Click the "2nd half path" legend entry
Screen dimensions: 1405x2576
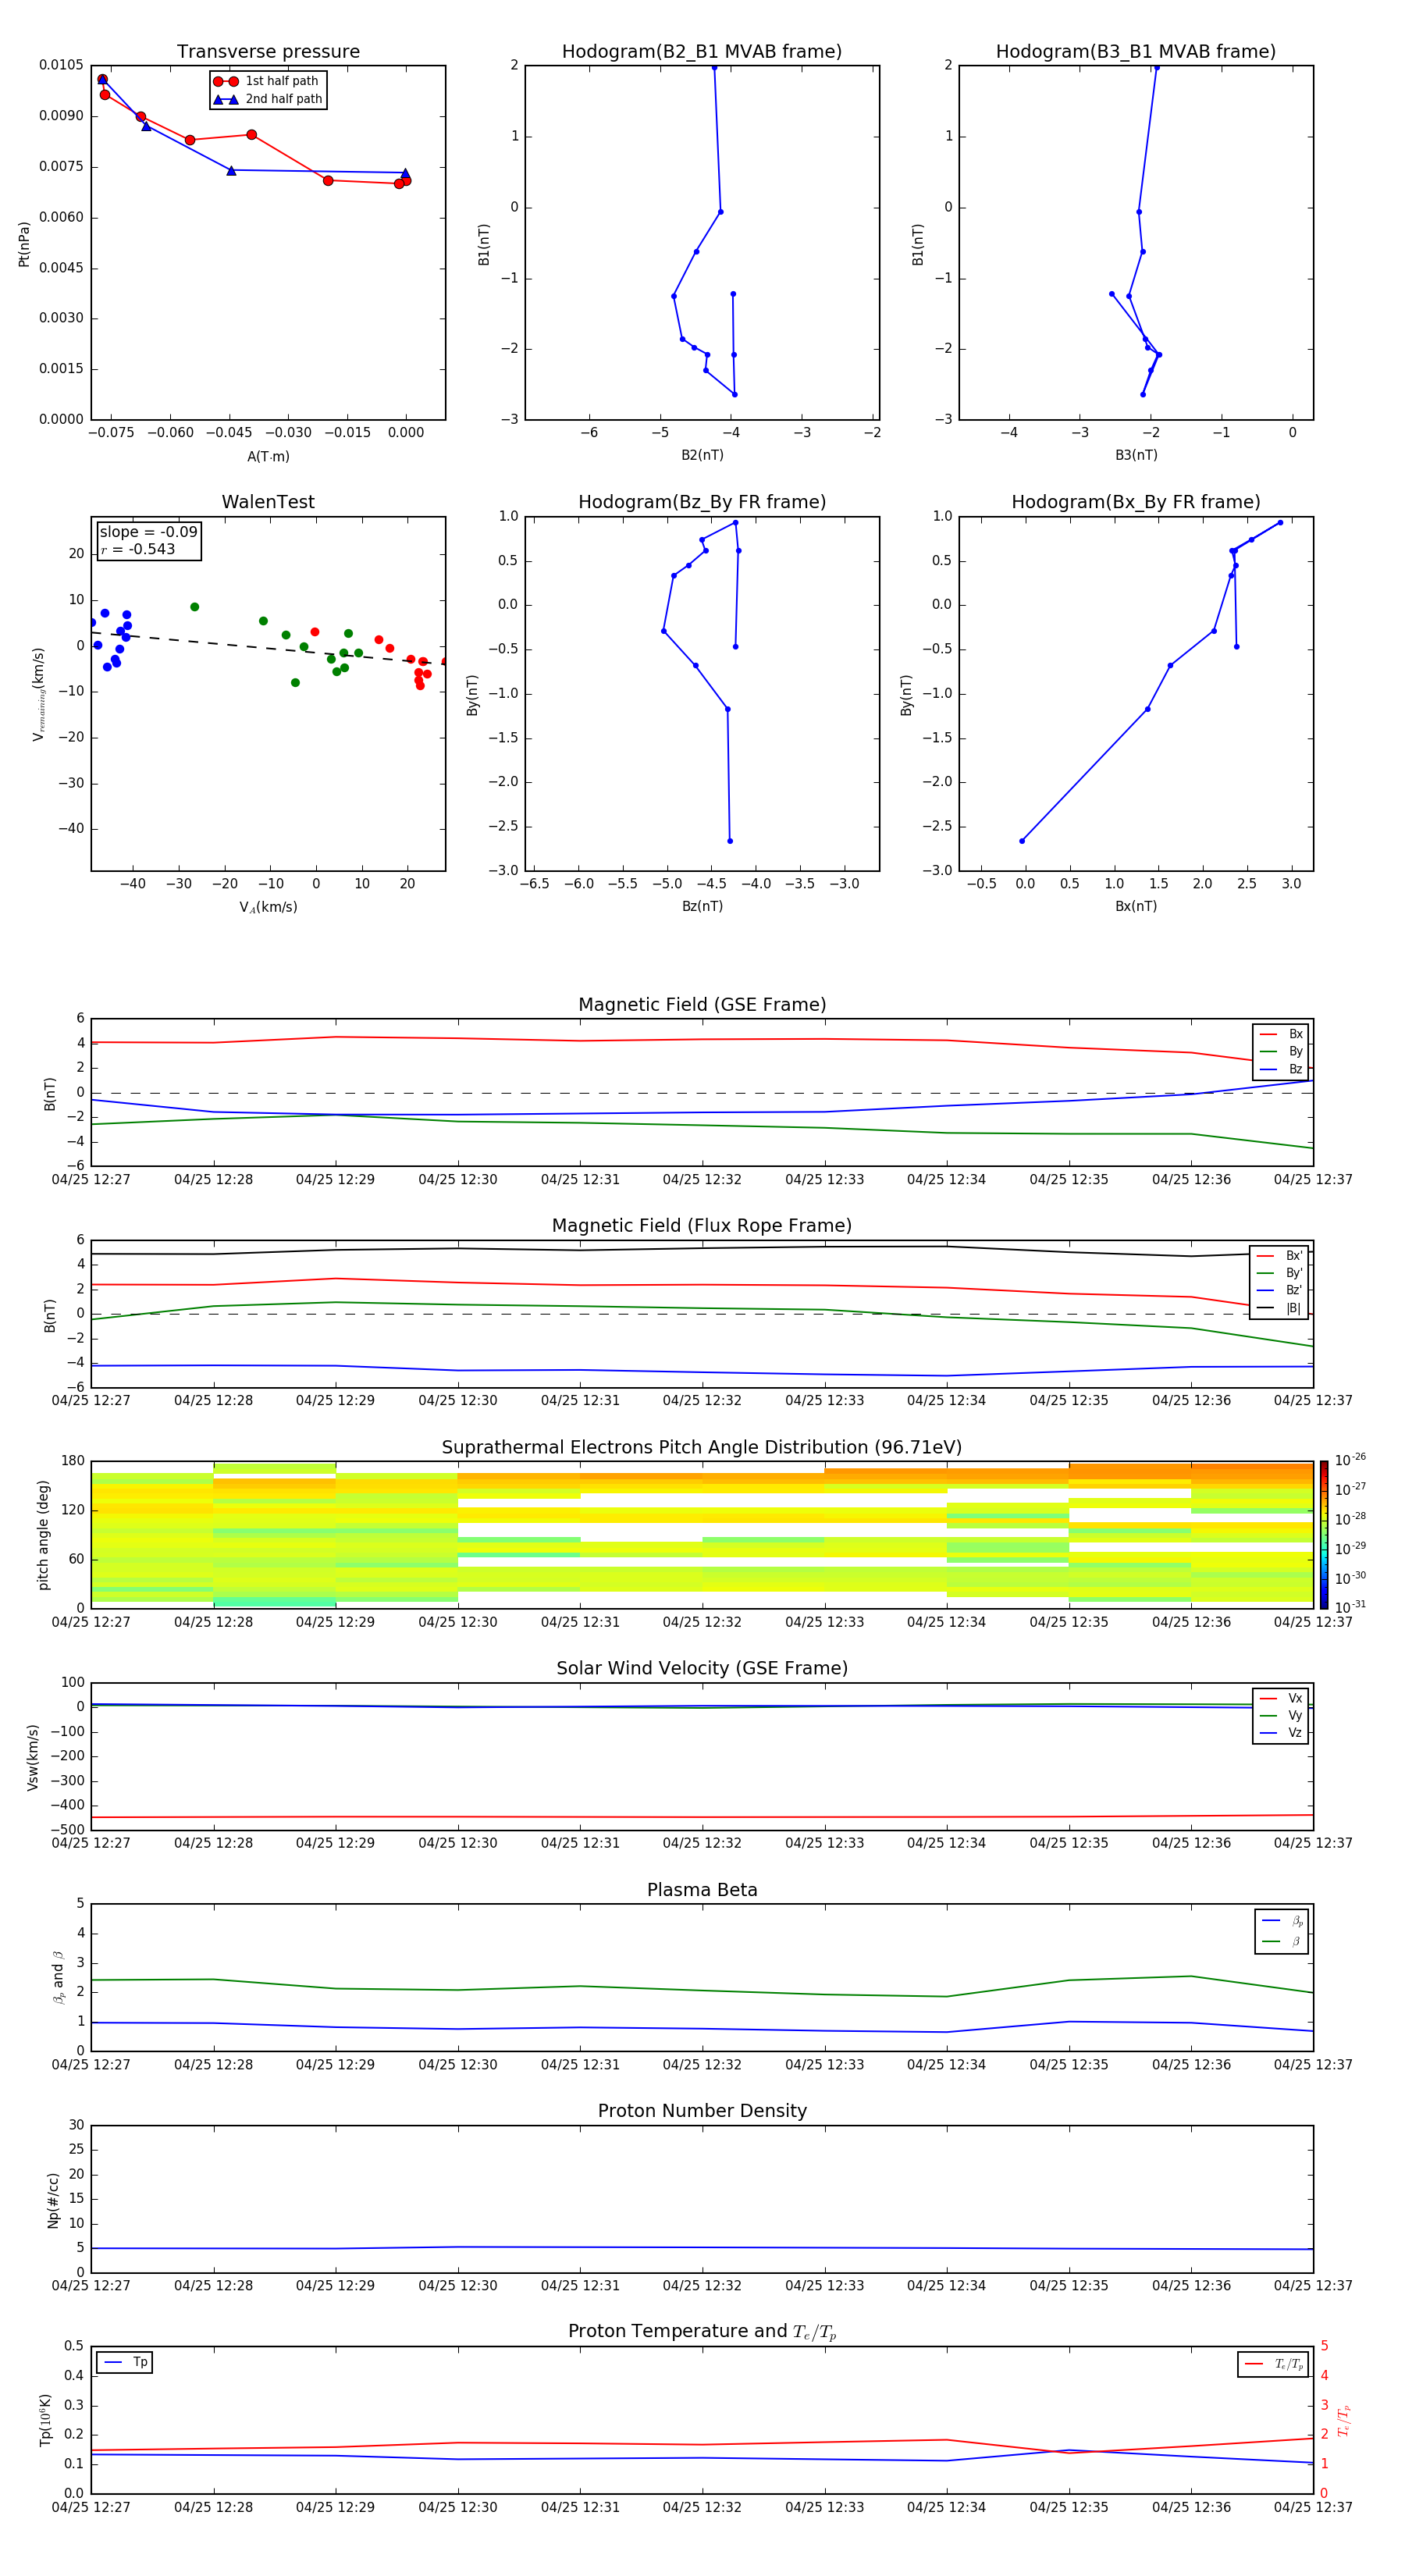coord(267,99)
